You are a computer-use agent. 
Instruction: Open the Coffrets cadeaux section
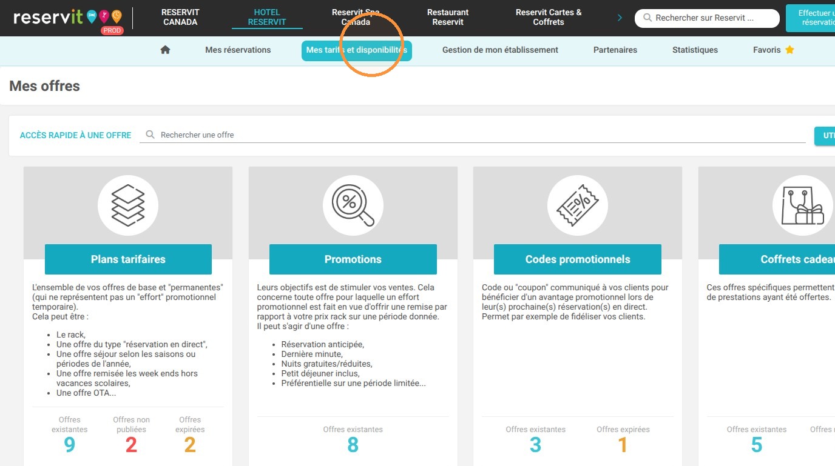tap(777, 259)
